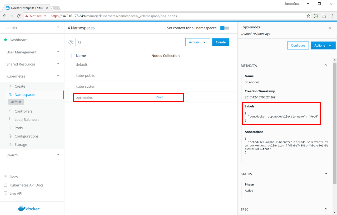The image size is (337, 215).
Task: Toggle Set context for all namespaces switch
Action: [x=225, y=28]
